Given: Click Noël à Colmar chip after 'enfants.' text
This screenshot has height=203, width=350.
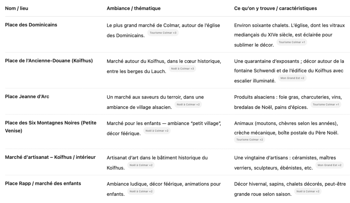Looking at the screenshot, I should click(141, 191).
